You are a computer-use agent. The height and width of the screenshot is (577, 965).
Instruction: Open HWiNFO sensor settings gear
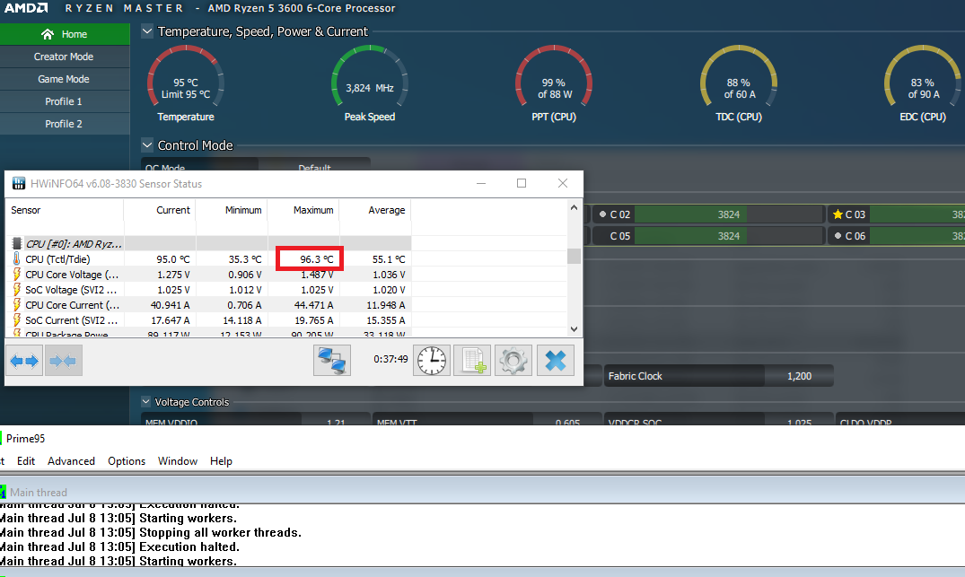[513, 361]
